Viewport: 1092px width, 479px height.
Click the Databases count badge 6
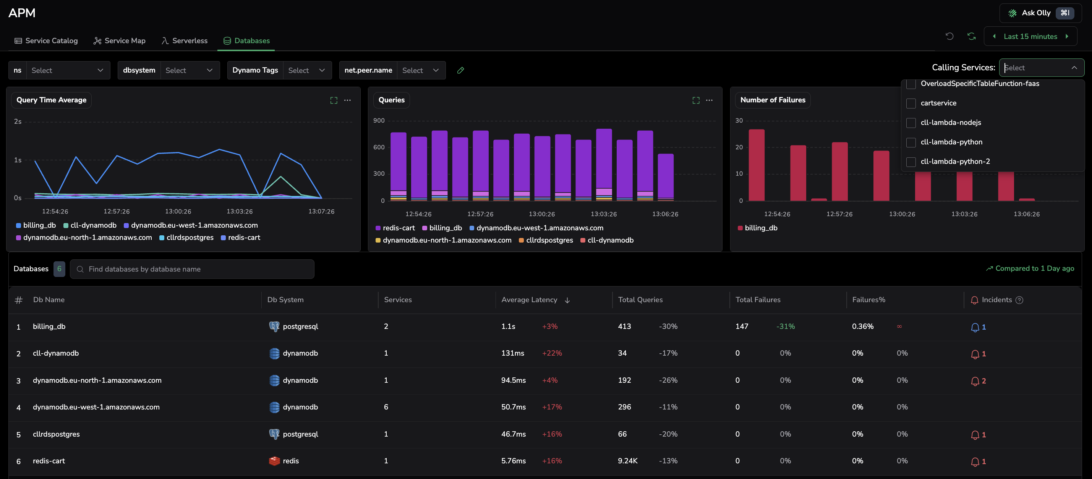click(x=59, y=269)
